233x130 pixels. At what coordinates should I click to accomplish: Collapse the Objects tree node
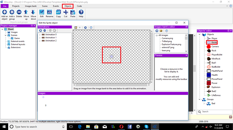pos(200,34)
